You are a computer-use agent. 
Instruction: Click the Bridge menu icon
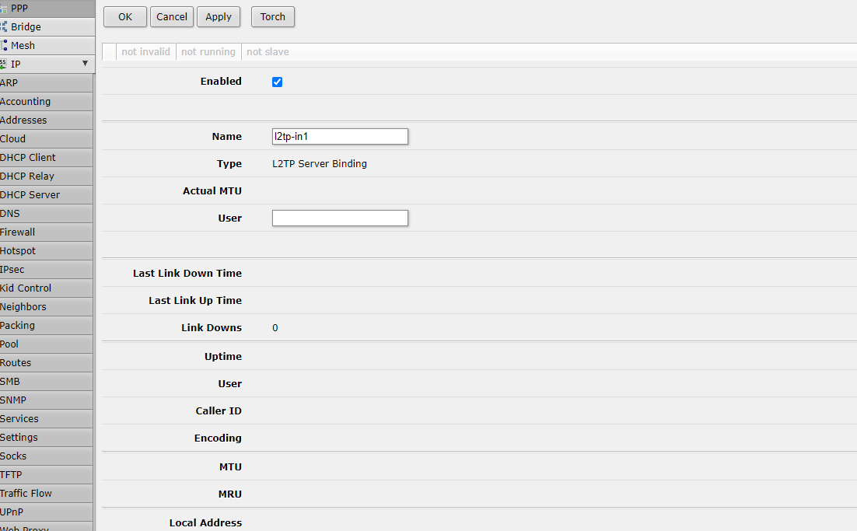4,26
